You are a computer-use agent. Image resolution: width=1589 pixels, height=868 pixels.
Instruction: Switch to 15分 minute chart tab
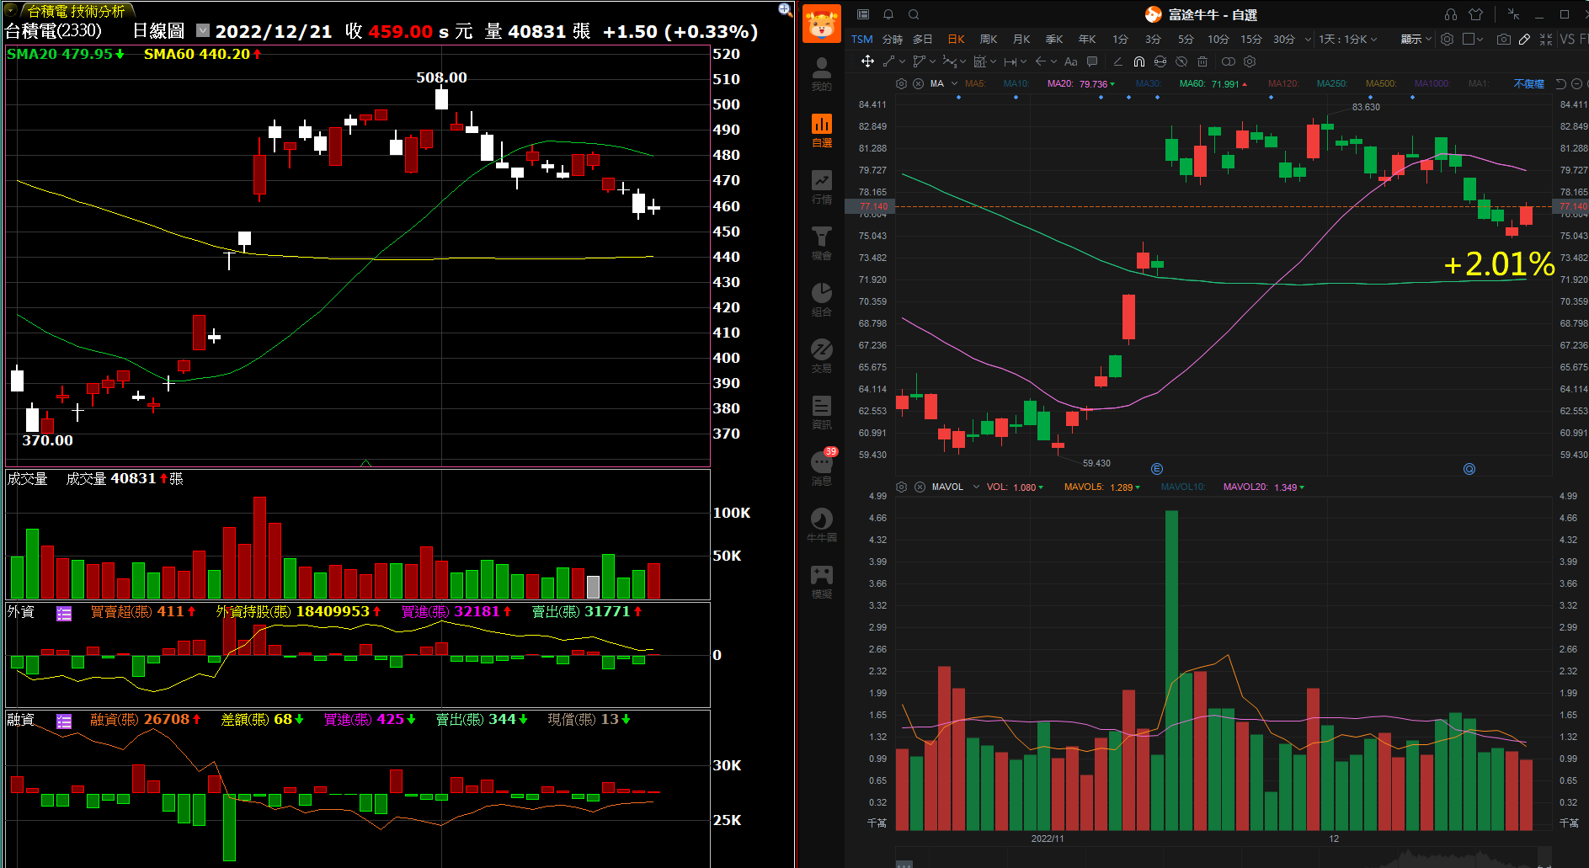(1251, 39)
